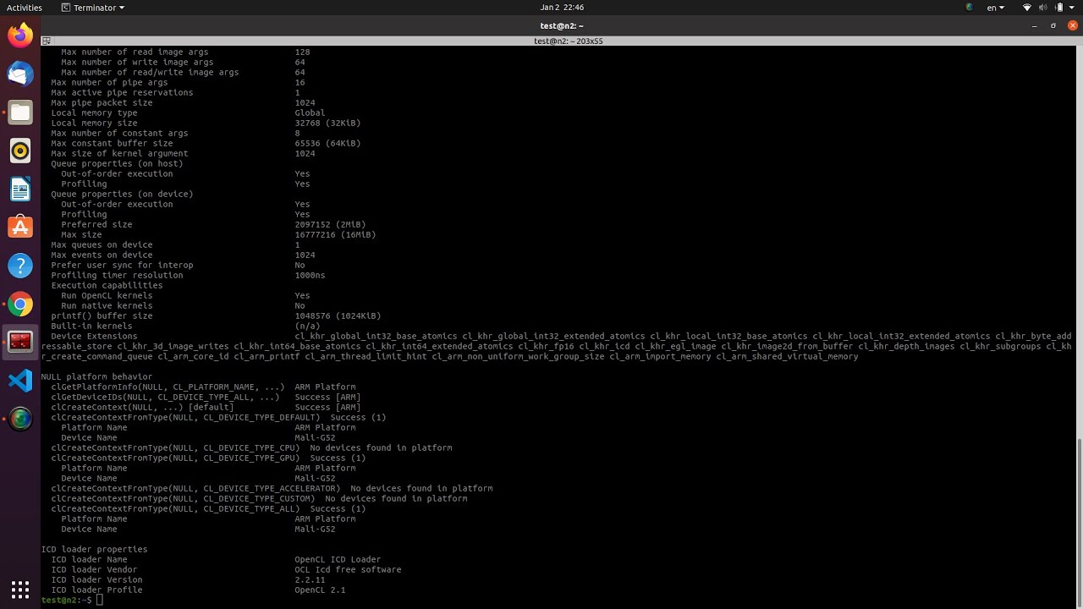Click the globe indicator in top bar
Viewport: 1083px width, 609px height.
[x=970, y=8]
